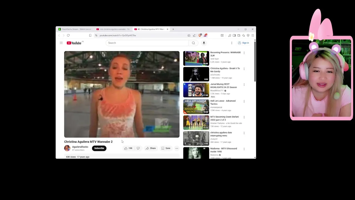Open AguileraRocks channel avatar
The height and width of the screenshot is (200, 355).
click(67, 148)
